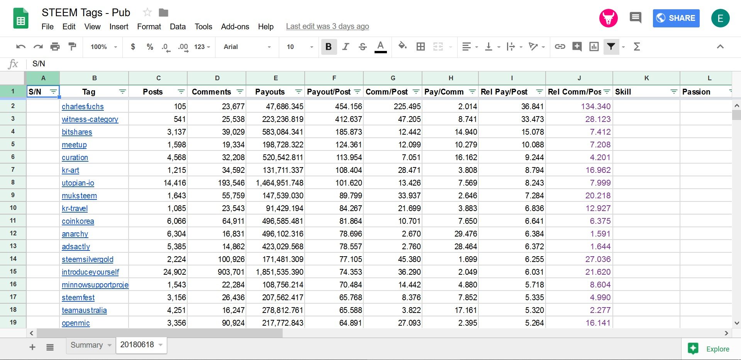Open Functions sigma icon
The image size is (741, 360).
637,47
